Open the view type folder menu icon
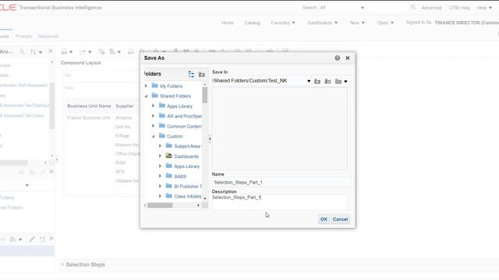 [342, 82]
